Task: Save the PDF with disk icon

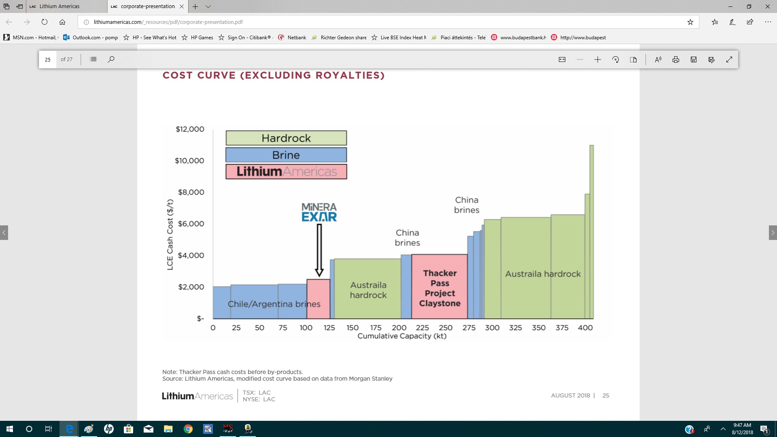Action: pyautogui.click(x=694, y=59)
